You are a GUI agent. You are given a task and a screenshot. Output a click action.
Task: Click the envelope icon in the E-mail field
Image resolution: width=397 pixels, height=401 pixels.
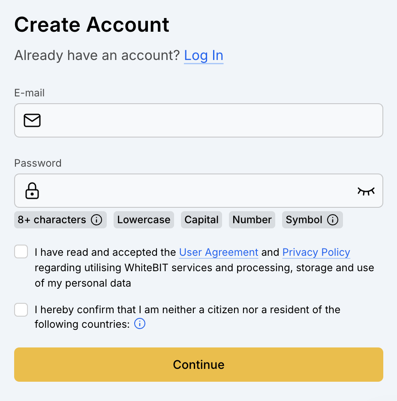coord(32,120)
